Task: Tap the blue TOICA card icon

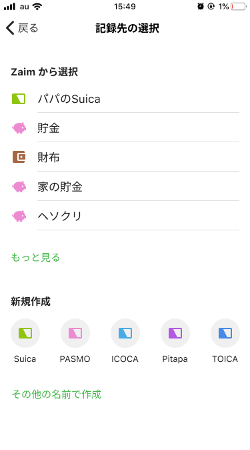Action: click(225, 333)
